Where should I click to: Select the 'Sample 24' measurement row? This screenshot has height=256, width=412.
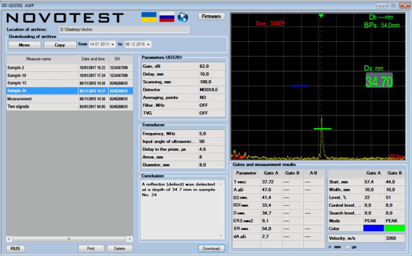[70, 91]
